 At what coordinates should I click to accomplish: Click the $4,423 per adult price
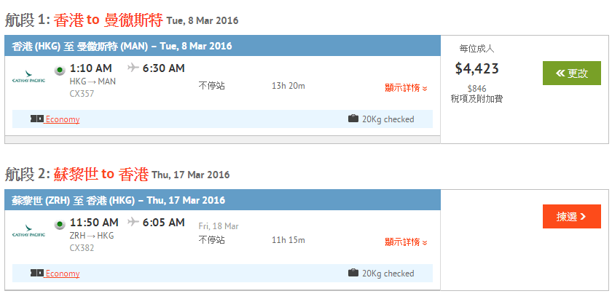[477, 69]
